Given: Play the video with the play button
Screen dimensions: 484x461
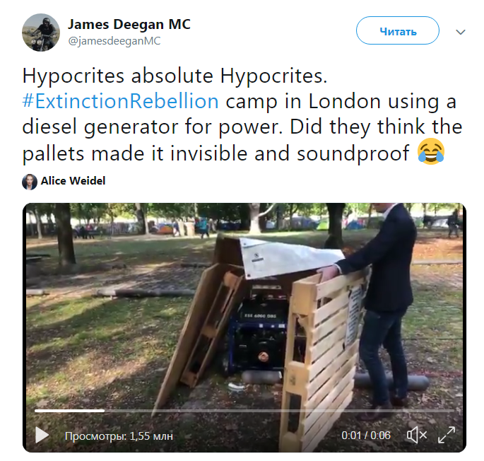Looking at the screenshot, I should pos(42,435).
